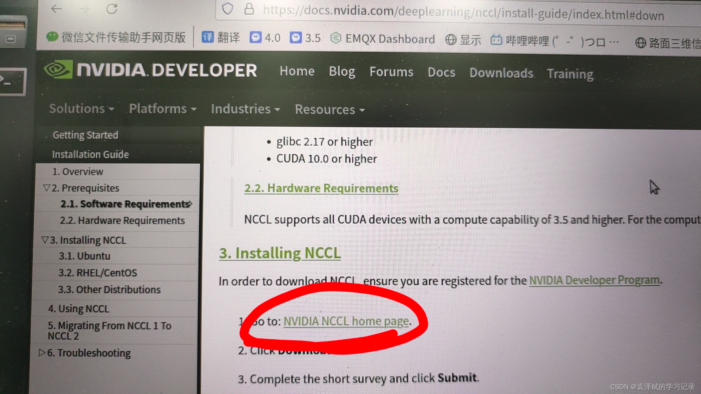Click the file manager icon in the dock
The image size is (701, 394).
point(13,32)
